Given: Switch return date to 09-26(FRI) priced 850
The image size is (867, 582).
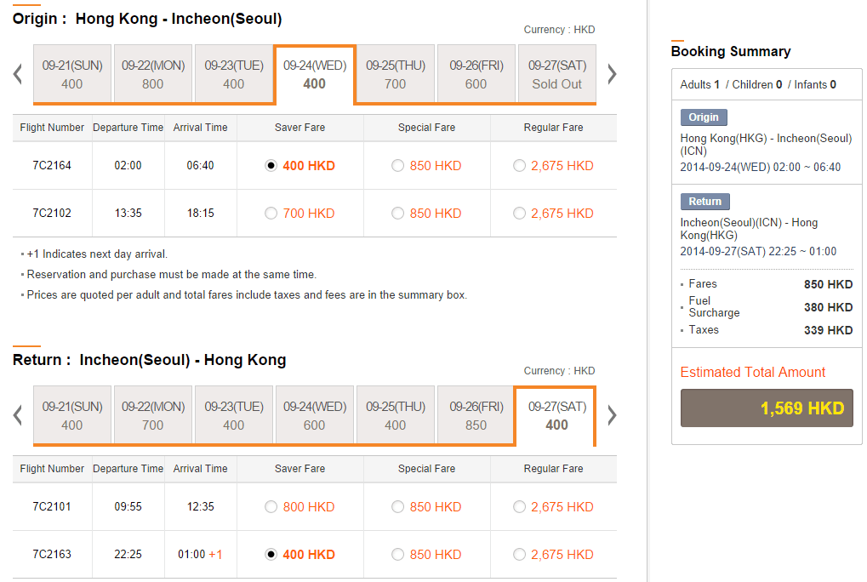Looking at the screenshot, I should coord(476,415).
